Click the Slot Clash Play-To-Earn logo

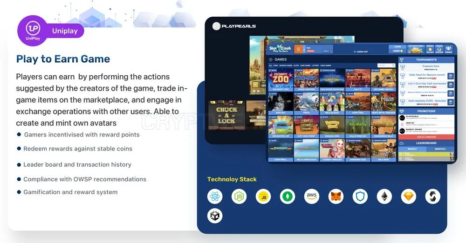280,49
